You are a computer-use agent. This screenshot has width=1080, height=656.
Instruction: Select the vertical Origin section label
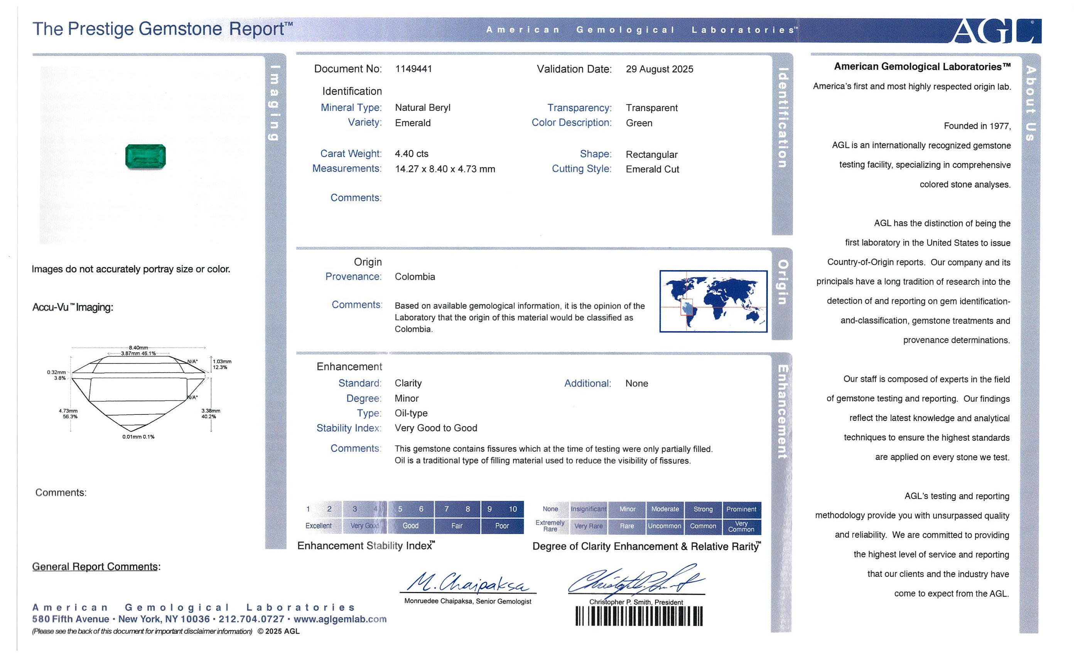pos(782,282)
